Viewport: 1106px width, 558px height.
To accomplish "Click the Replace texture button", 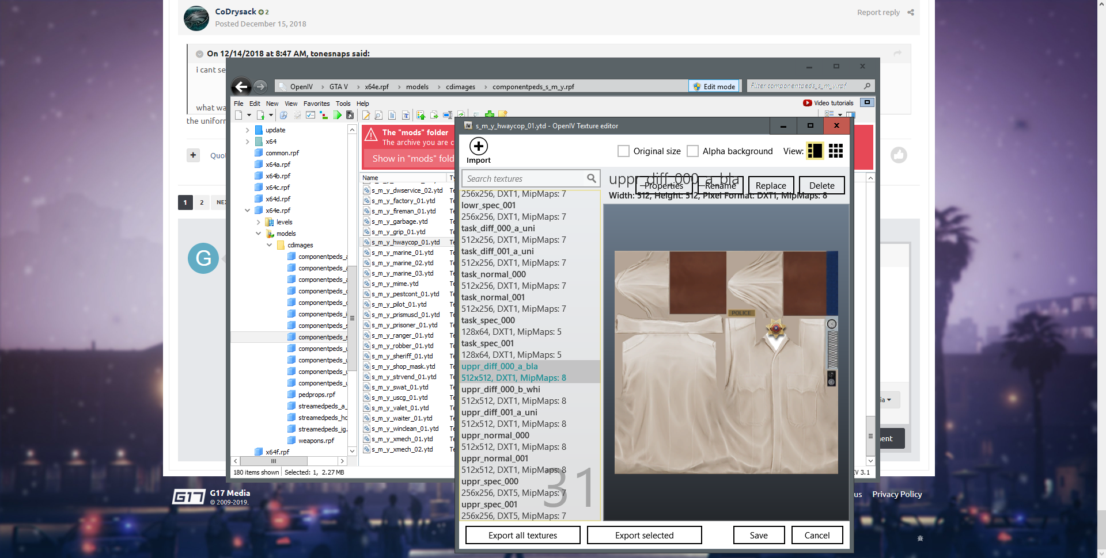I will tap(770, 185).
